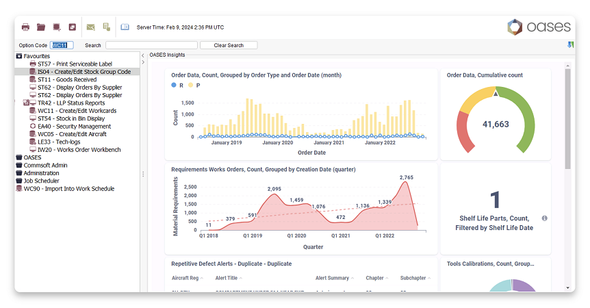The height and width of the screenshot is (308, 590).
Task: Click the database icon beside ST11
Action: [33, 79]
